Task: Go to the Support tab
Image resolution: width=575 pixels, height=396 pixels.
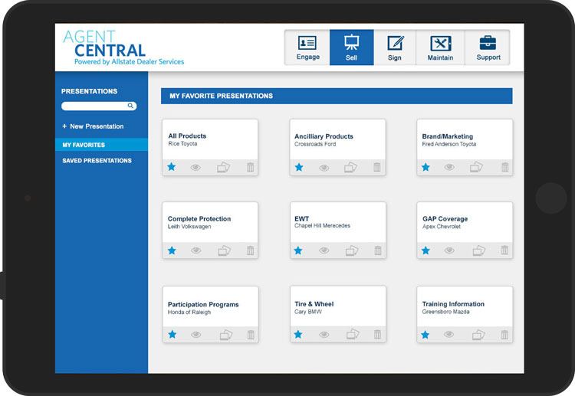Action: pyautogui.click(x=488, y=47)
